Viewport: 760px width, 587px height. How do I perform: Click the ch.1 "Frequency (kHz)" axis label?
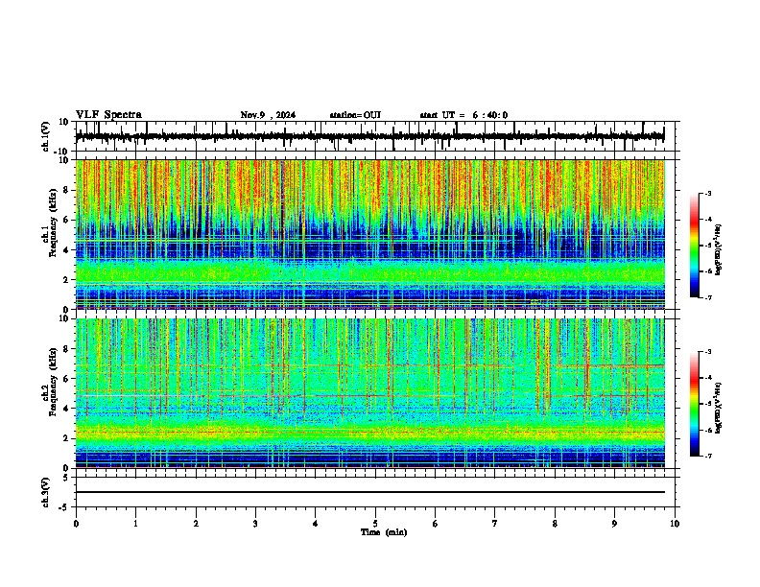click(x=53, y=223)
